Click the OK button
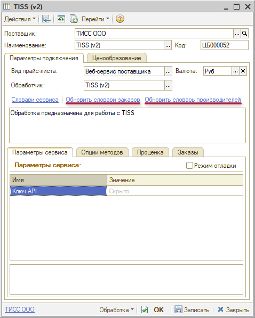 (158, 310)
